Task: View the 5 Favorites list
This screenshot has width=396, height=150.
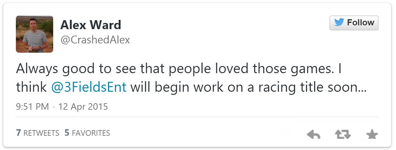Action: pos(87,133)
